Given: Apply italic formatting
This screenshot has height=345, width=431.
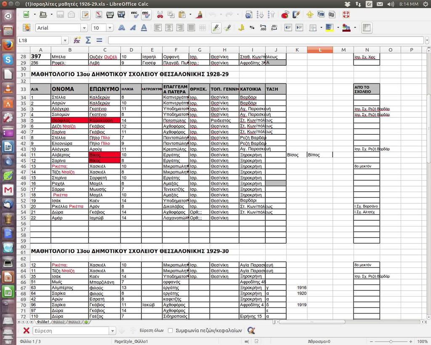Looking at the screenshot, I should tap(133, 27).
